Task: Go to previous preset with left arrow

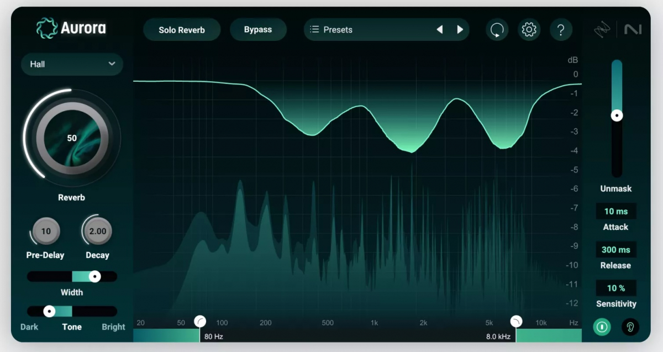Action: click(x=440, y=30)
